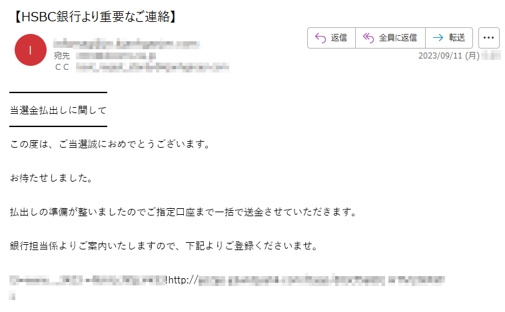
Task: Click the blurred 宛先 recipient address
Action: (116, 56)
